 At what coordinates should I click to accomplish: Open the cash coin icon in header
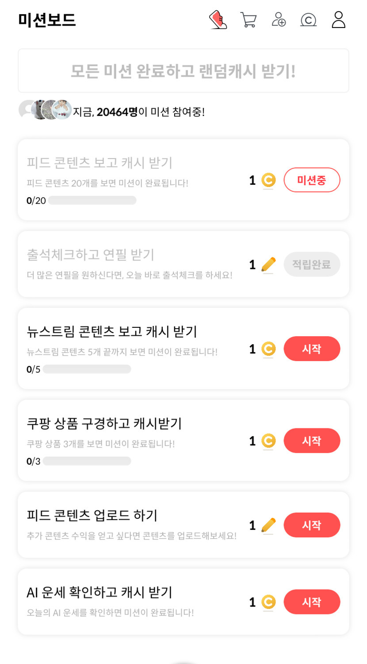click(308, 20)
